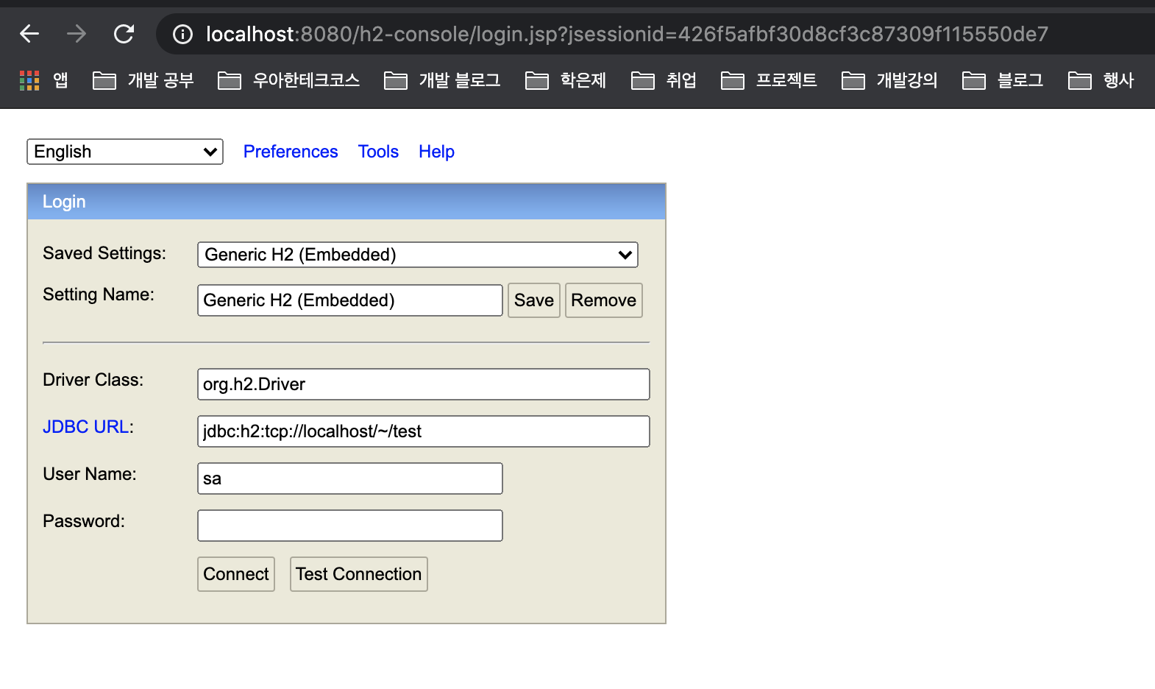Open the Help link
The height and width of the screenshot is (689, 1155).
pyautogui.click(x=436, y=152)
